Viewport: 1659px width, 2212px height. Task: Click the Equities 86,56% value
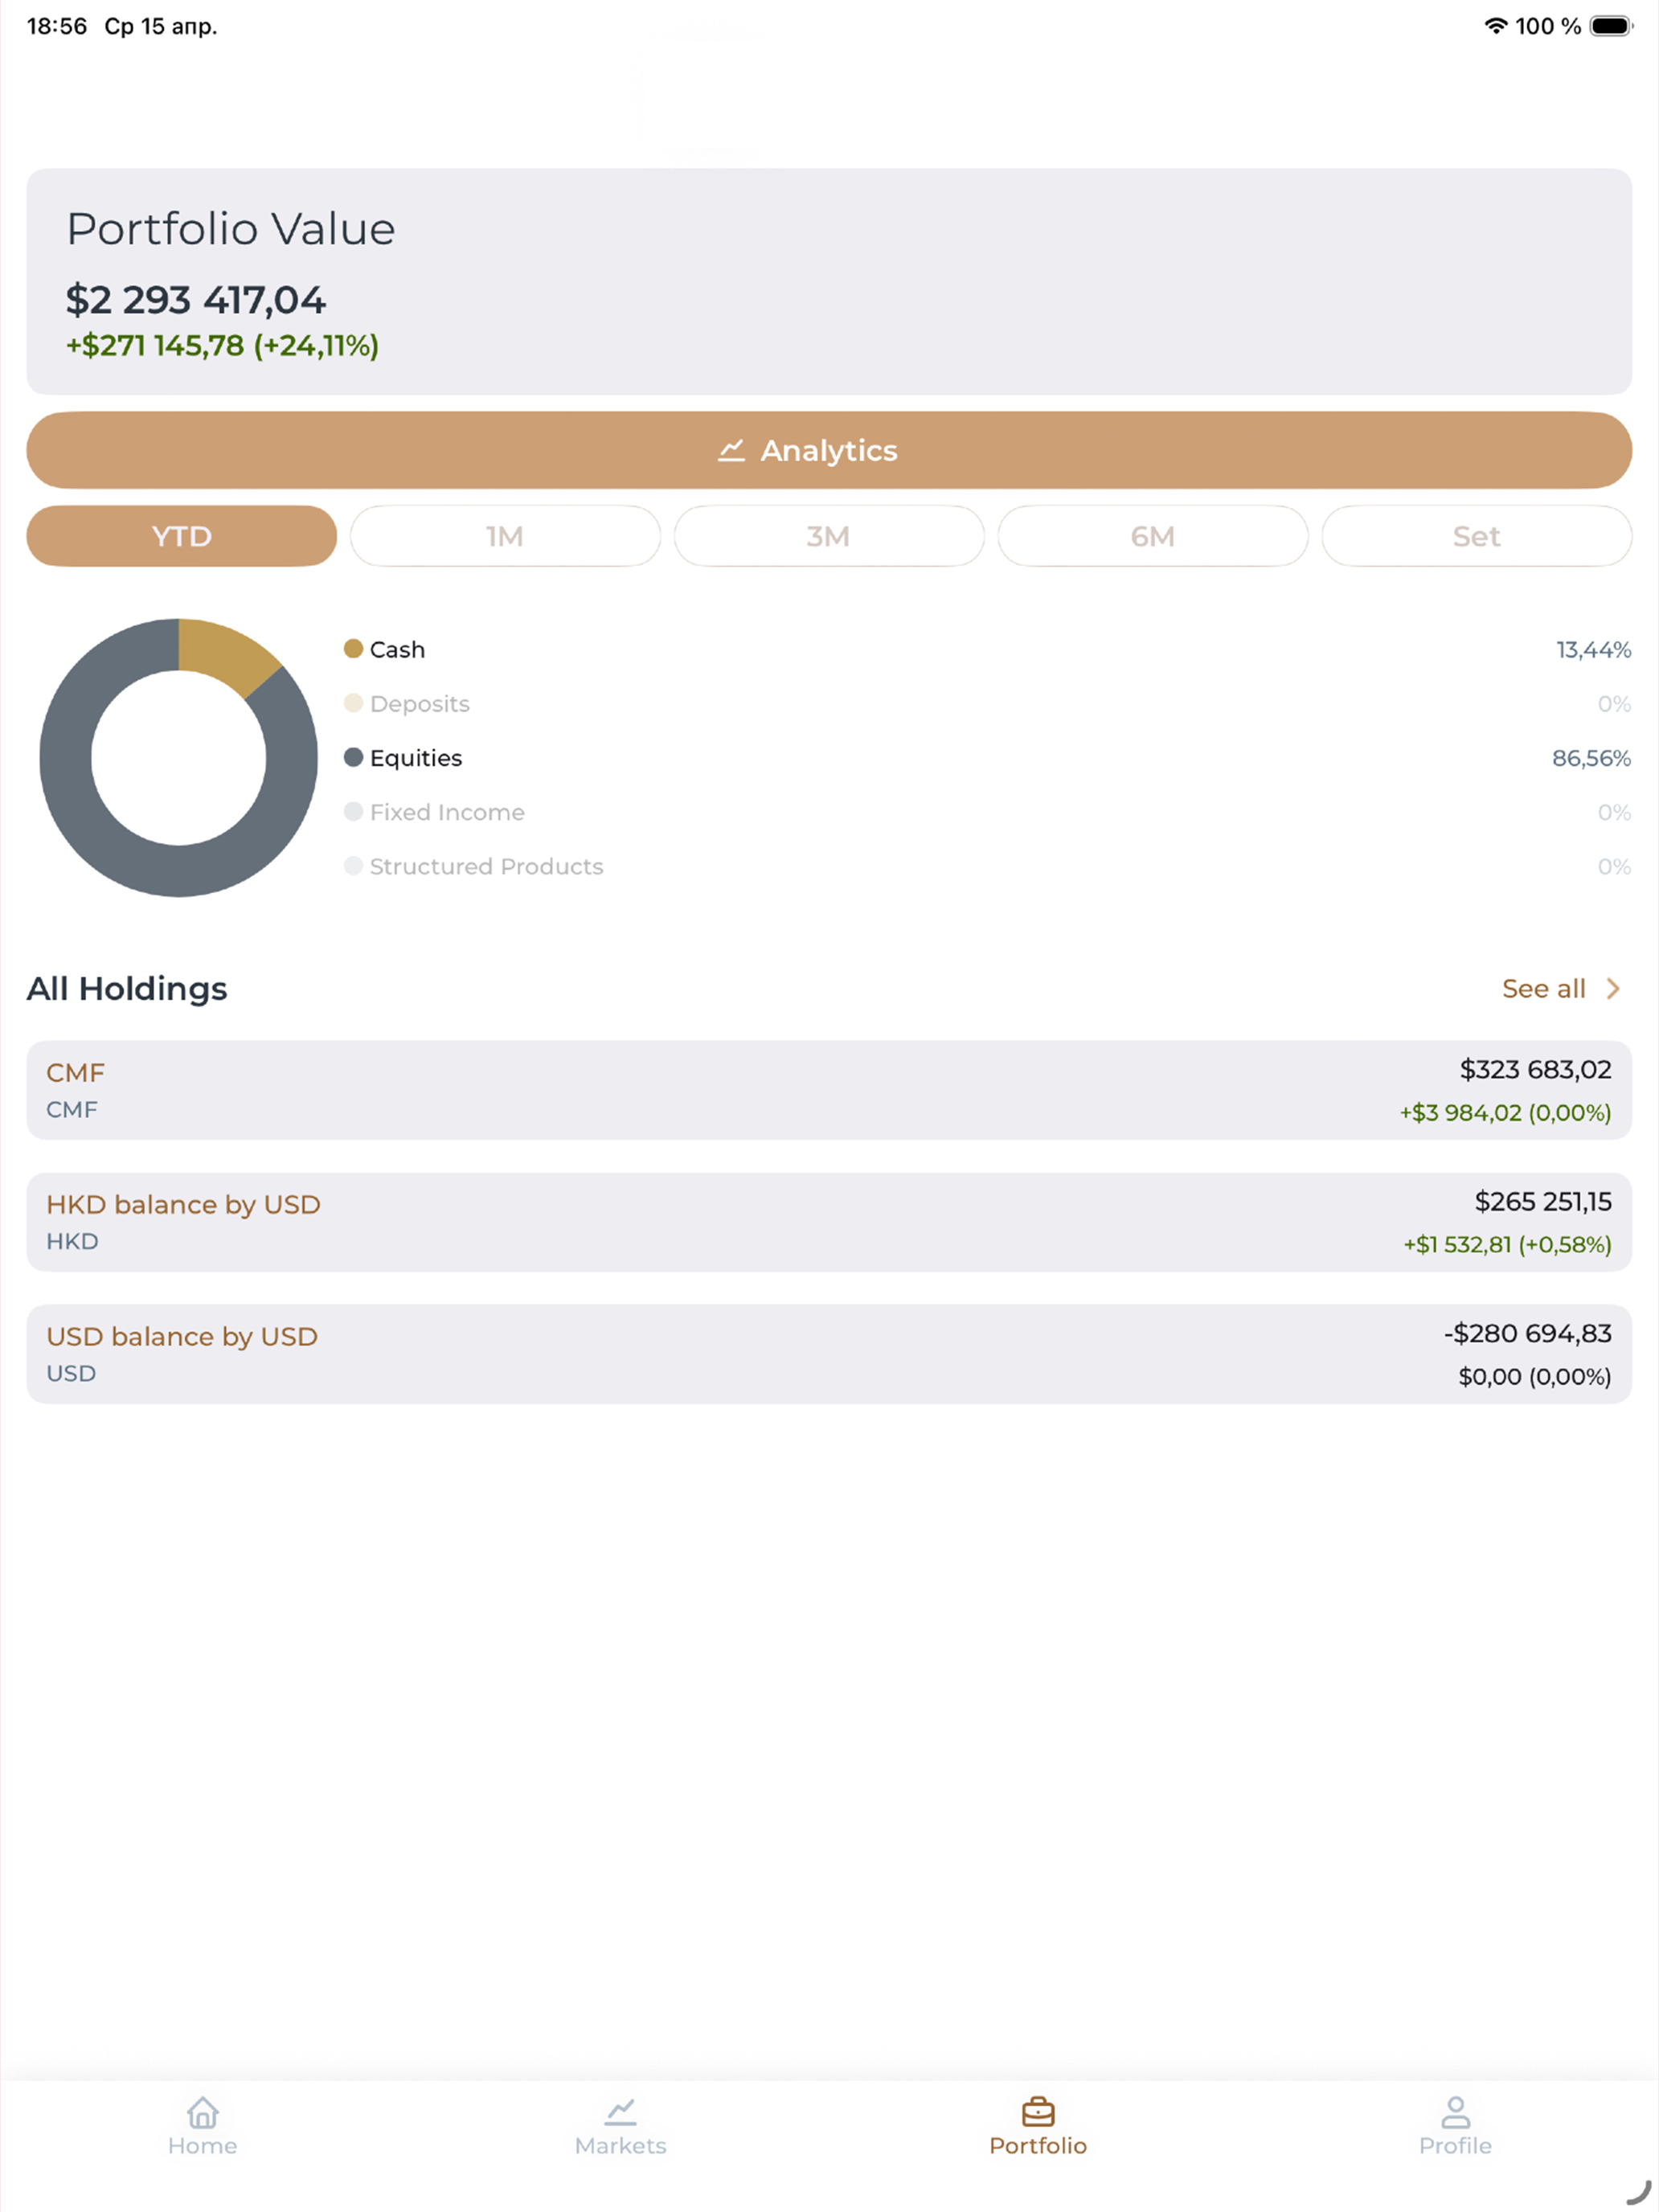click(x=1591, y=758)
